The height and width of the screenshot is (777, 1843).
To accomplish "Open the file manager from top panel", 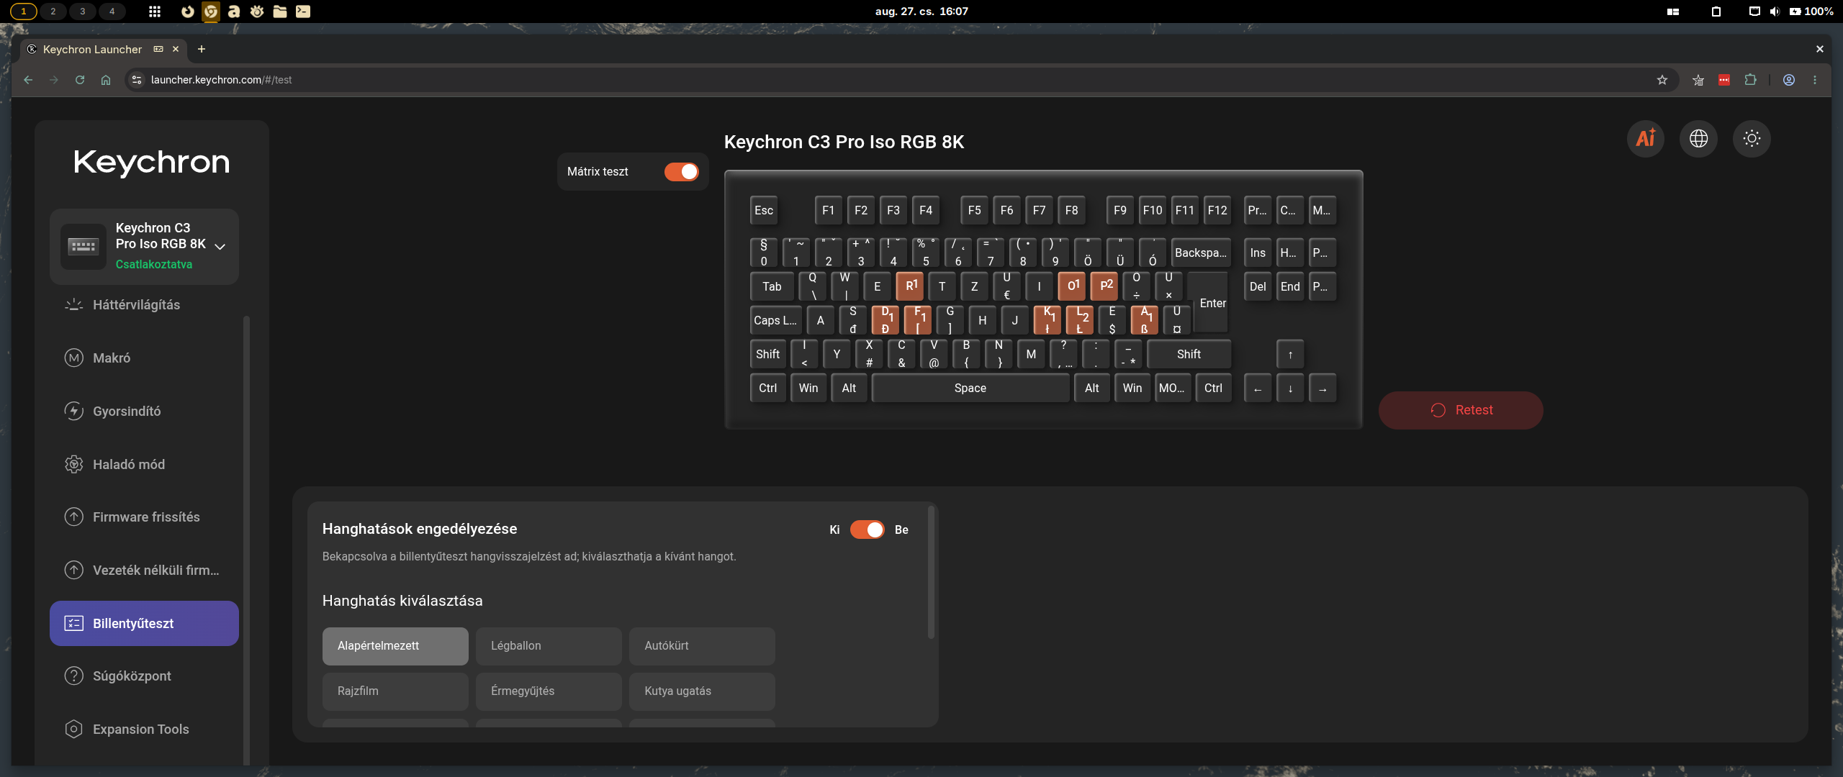I will tap(280, 12).
